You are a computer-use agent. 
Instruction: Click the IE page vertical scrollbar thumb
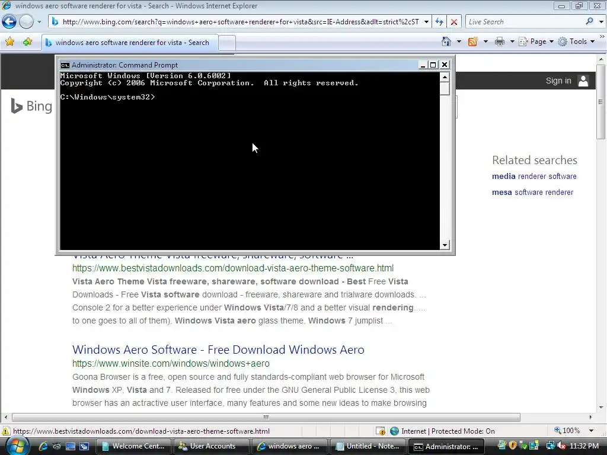coord(600,101)
